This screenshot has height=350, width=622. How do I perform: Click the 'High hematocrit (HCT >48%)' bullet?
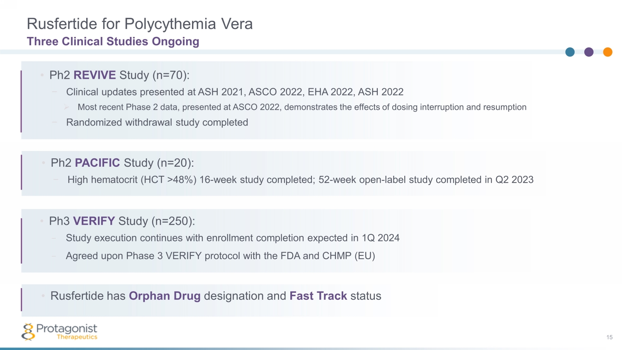click(x=300, y=180)
